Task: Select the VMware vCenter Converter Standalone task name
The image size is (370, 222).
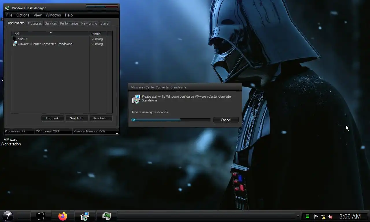Action: tap(45, 44)
